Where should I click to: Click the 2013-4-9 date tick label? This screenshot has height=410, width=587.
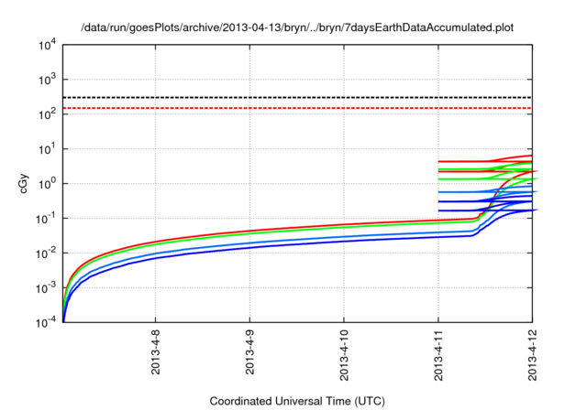(x=249, y=351)
